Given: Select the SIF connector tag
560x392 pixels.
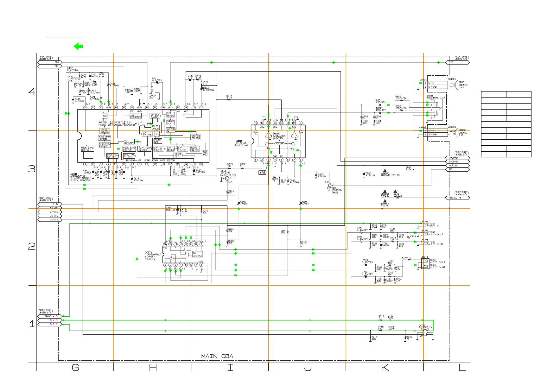Looking at the screenshot, I should [x=457, y=62].
